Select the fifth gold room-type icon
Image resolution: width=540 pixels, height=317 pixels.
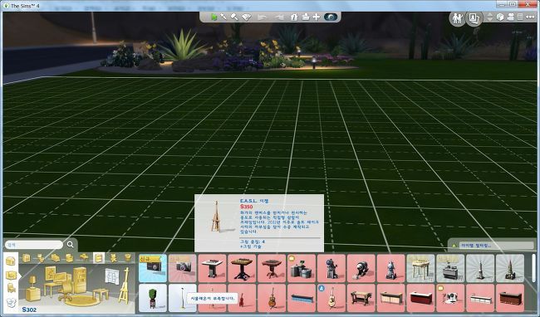click(84, 258)
